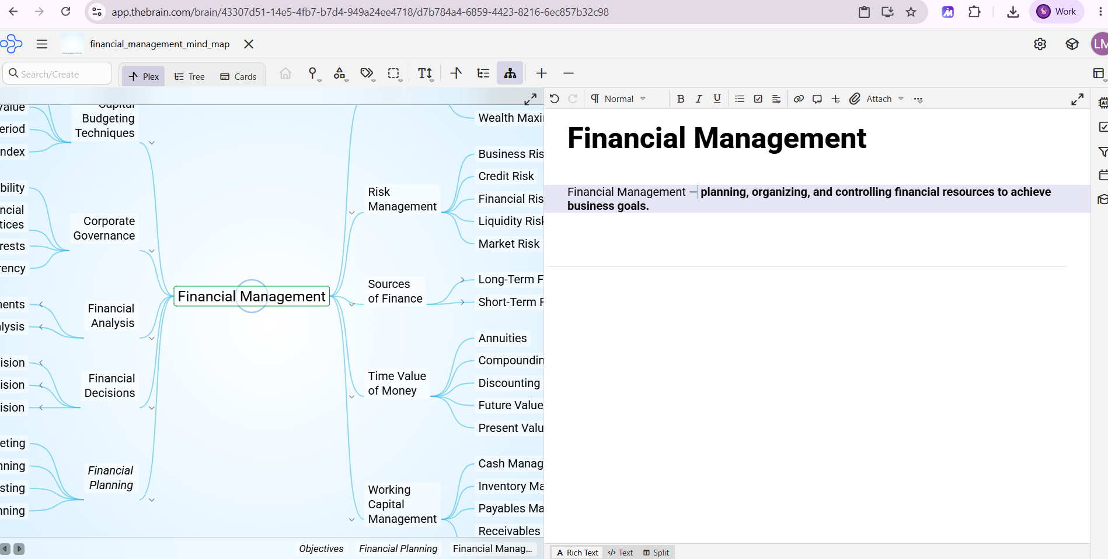Open the thought types shapes dropdown

pyautogui.click(x=340, y=74)
